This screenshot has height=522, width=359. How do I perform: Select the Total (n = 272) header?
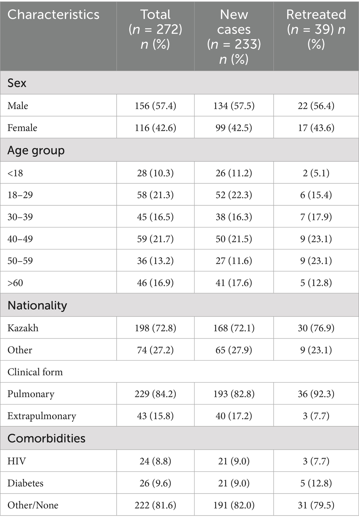pyautogui.click(x=155, y=29)
